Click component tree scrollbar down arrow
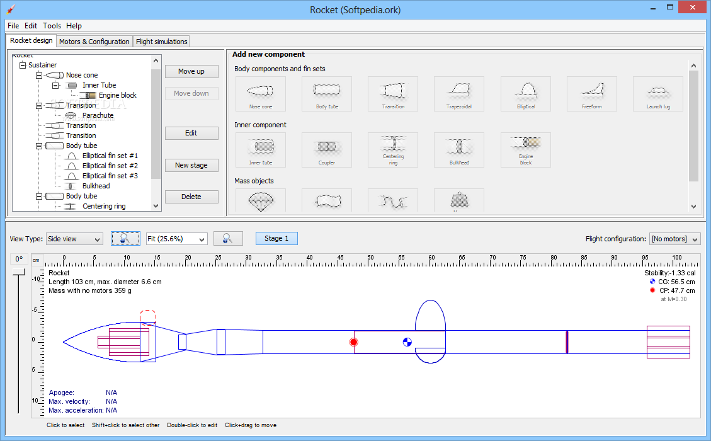 pyautogui.click(x=156, y=206)
